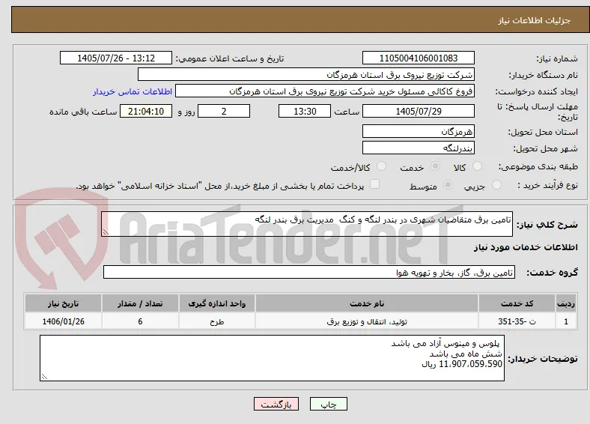Click the نوع فرآیند خرید label
The width and height of the screenshot is (590, 424).
[547, 185]
